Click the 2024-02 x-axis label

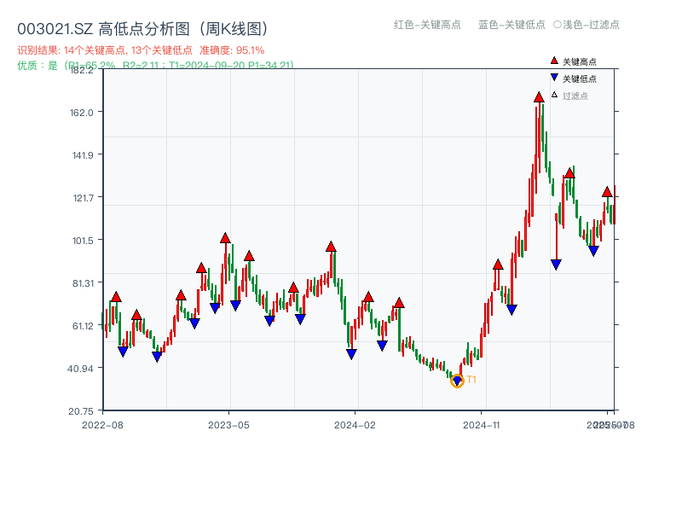tap(355, 425)
